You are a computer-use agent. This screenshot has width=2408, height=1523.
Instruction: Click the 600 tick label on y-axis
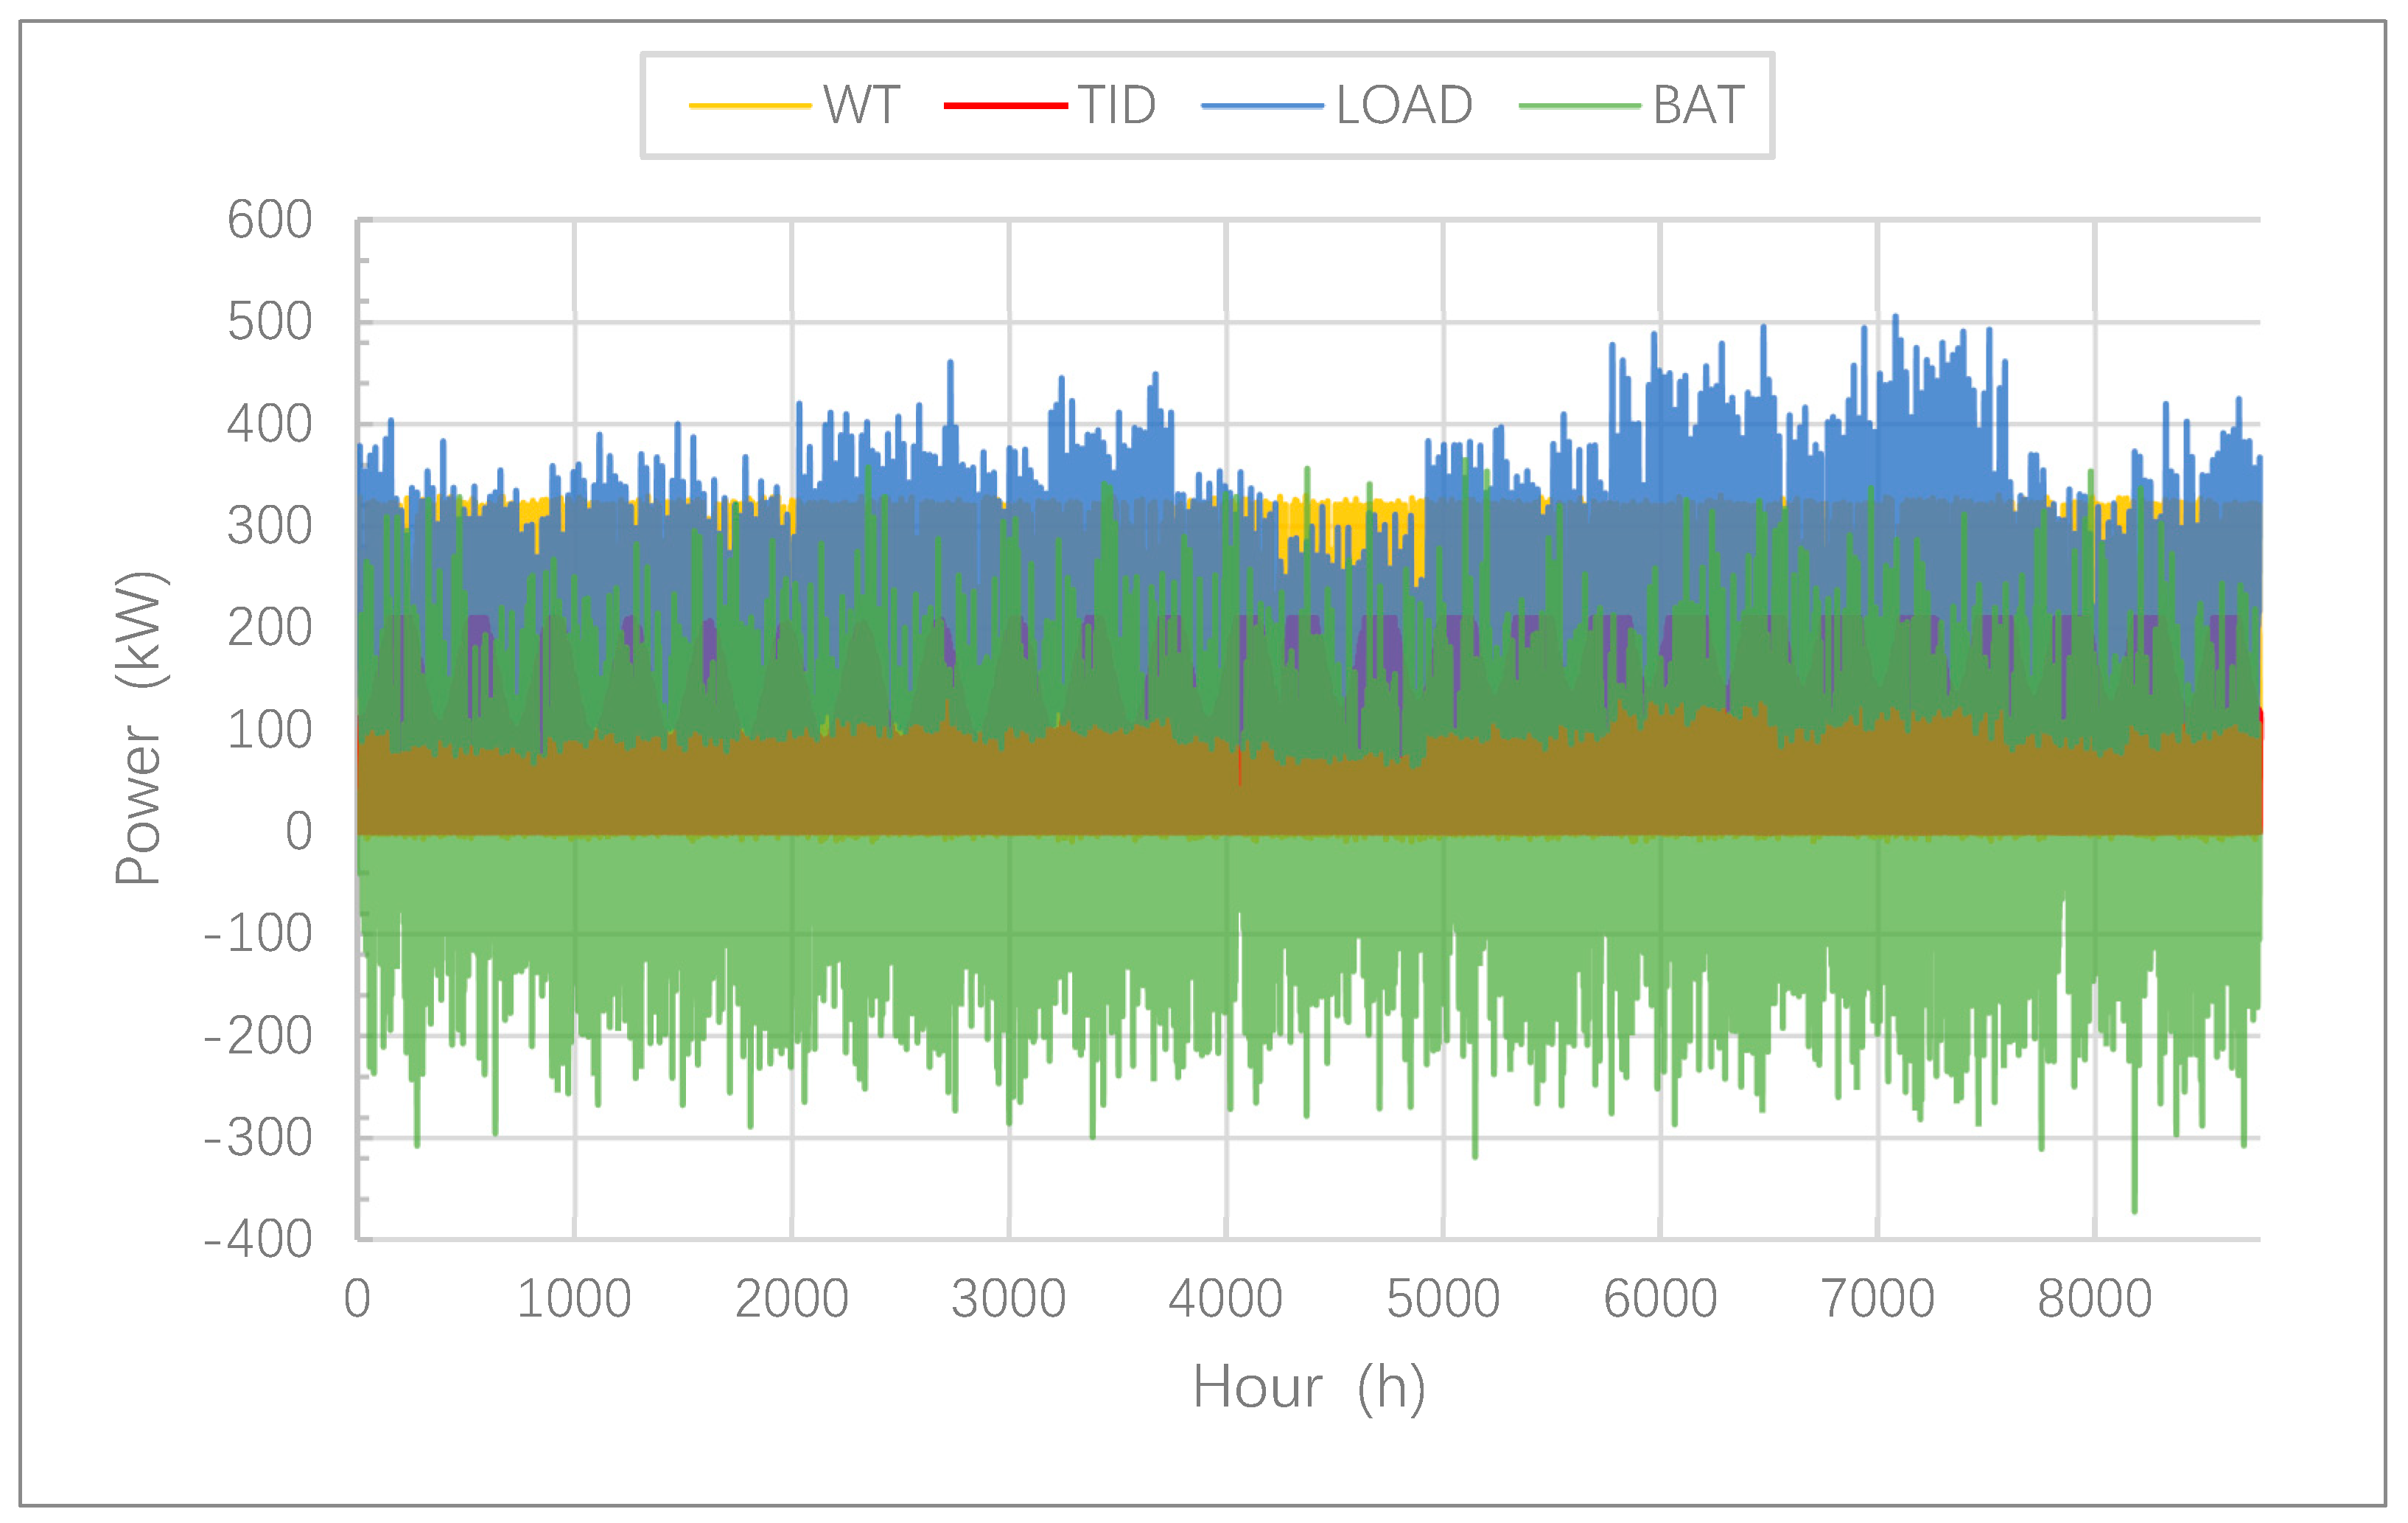coord(269,220)
